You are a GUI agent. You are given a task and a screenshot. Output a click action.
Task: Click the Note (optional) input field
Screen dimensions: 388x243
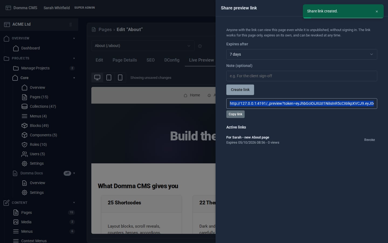coord(302,76)
